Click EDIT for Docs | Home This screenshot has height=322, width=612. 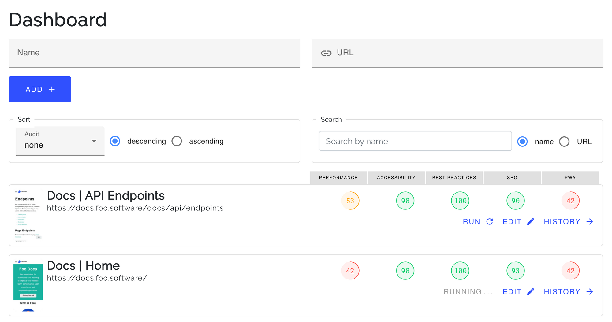click(518, 292)
